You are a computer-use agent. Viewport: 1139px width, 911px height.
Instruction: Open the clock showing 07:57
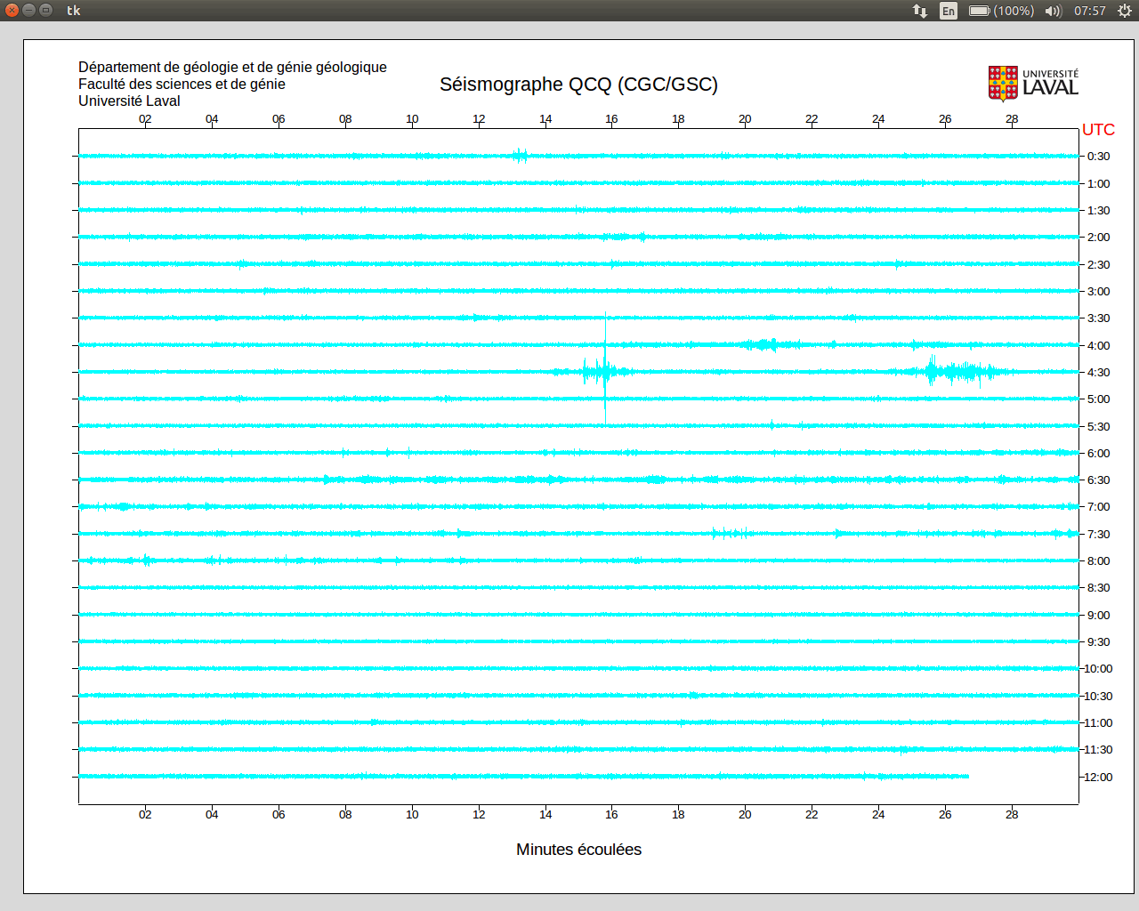1089,11
